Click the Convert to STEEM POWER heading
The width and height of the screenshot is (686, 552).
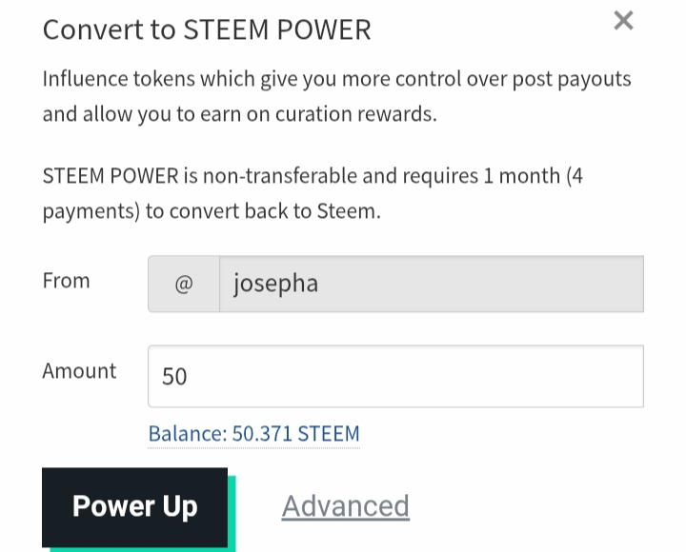tap(207, 30)
